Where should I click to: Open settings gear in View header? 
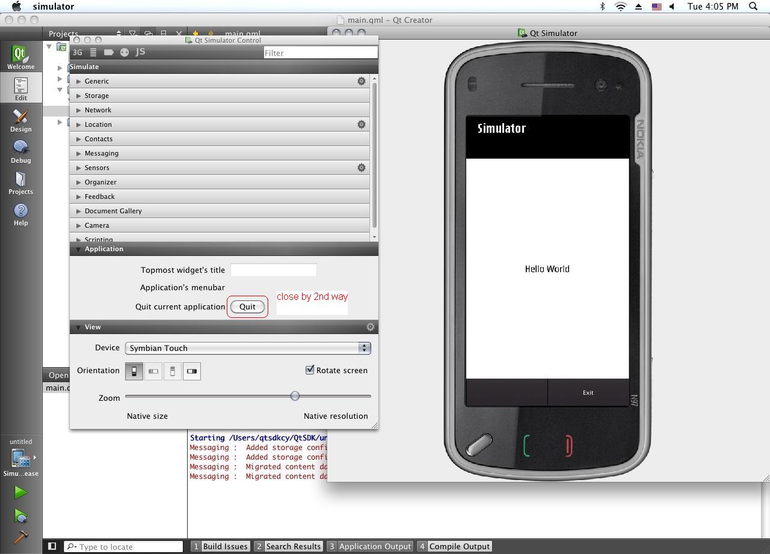(371, 327)
